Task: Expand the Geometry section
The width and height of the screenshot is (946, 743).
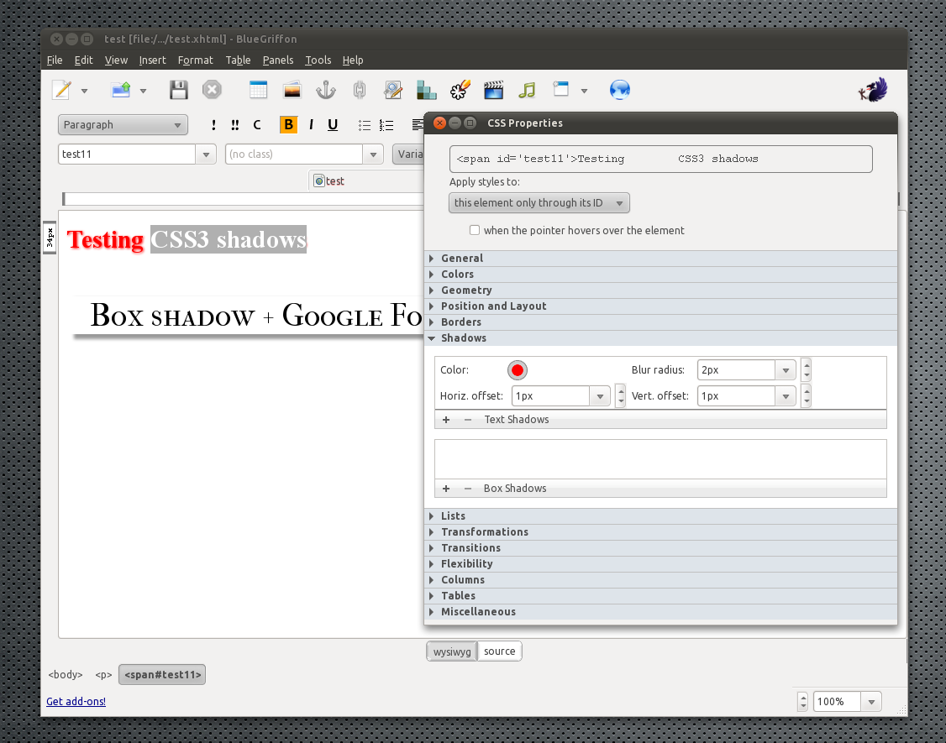Action: pos(660,290)
